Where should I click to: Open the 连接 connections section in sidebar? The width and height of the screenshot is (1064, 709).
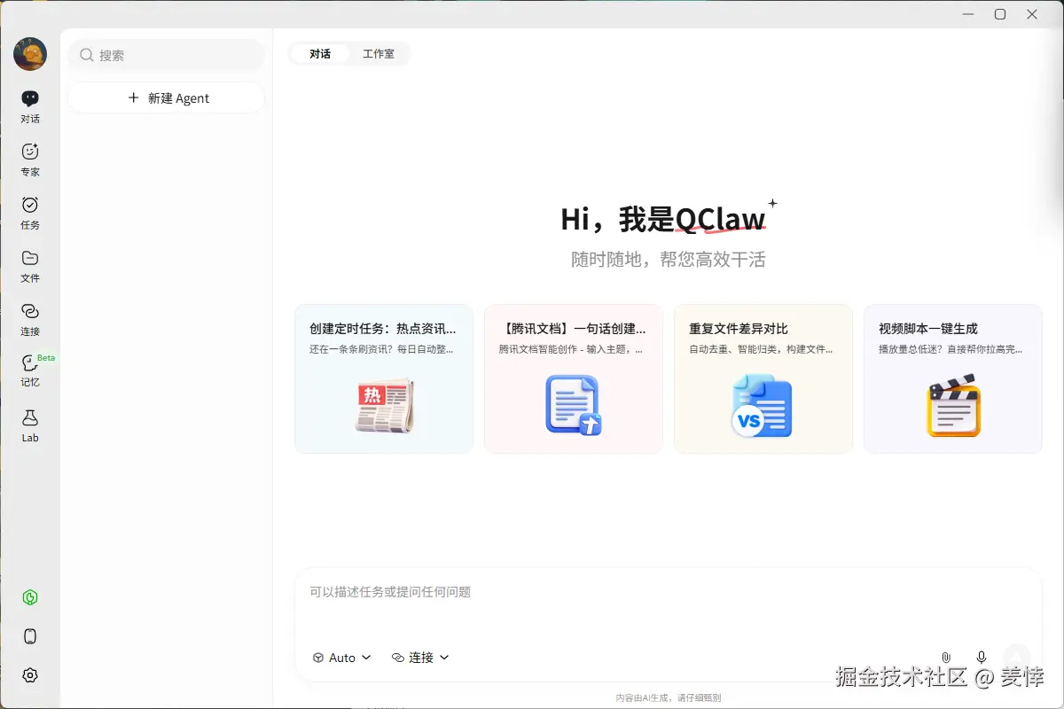click(30, 319)
